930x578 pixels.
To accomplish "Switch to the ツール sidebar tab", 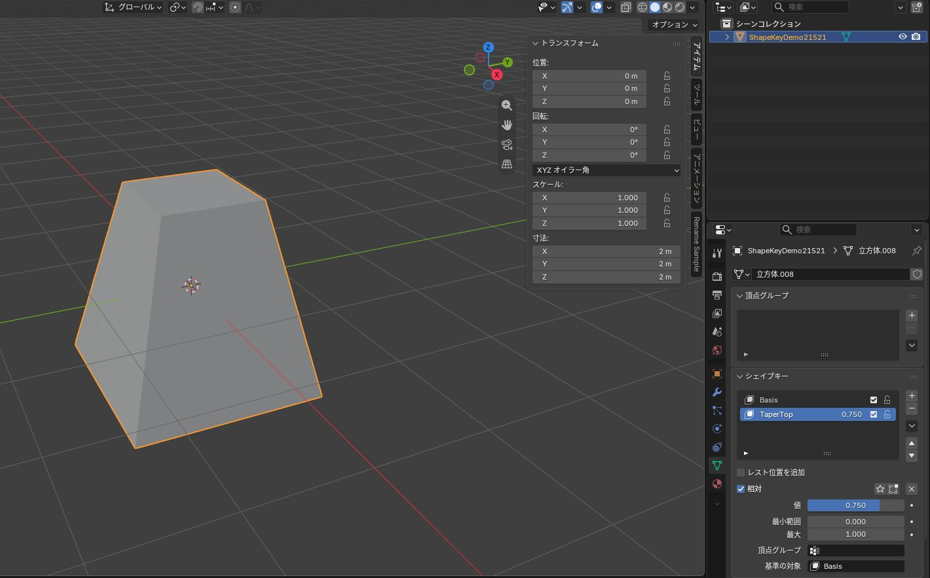I will (697, 95).
